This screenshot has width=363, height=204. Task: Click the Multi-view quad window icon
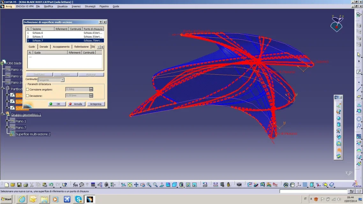pos(168,185)
